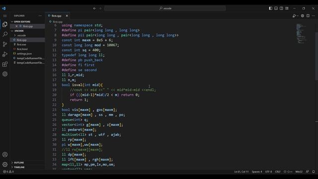Click the 'using namespace std;' line

tap(82, 25)
